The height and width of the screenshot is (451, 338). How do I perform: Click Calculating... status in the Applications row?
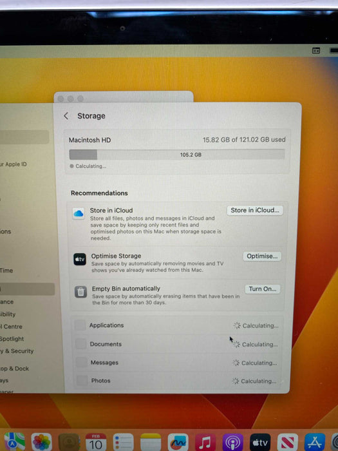pos(256,325)
